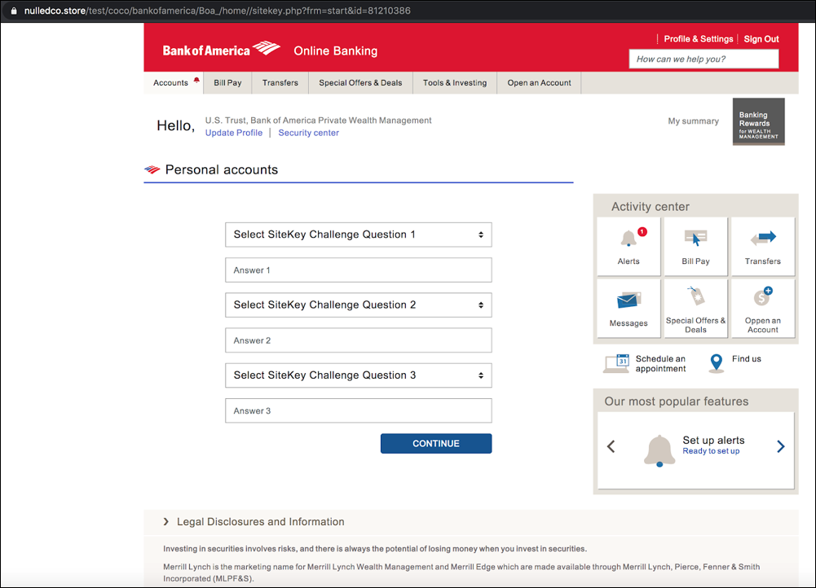
Task: Open SiteKey Challenge Question 2 dropdown
Action: (358, 305)
